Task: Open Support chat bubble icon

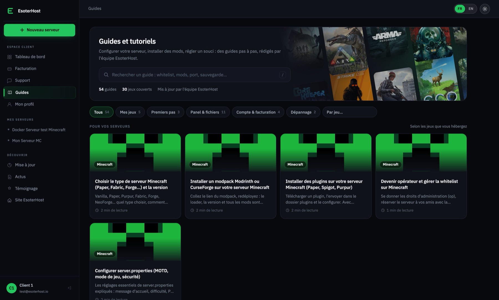Action: 9,81
